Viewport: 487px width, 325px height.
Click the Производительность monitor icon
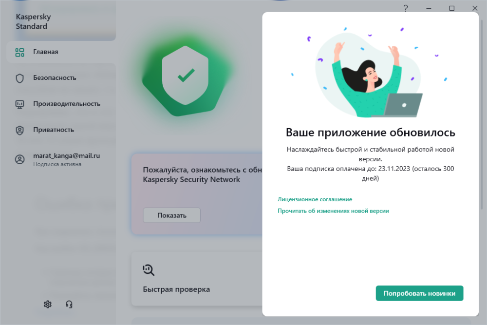[x=19, y=104]
